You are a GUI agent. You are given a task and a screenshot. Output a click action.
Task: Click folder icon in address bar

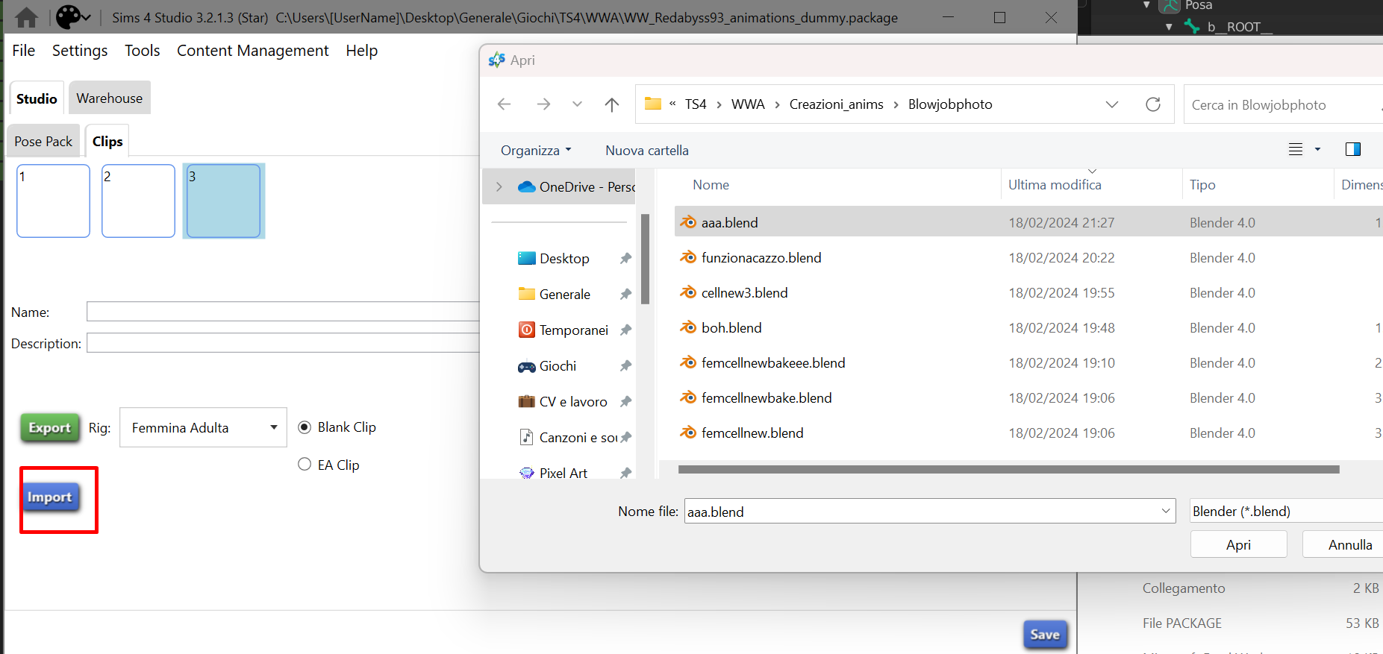coord(653,104)
